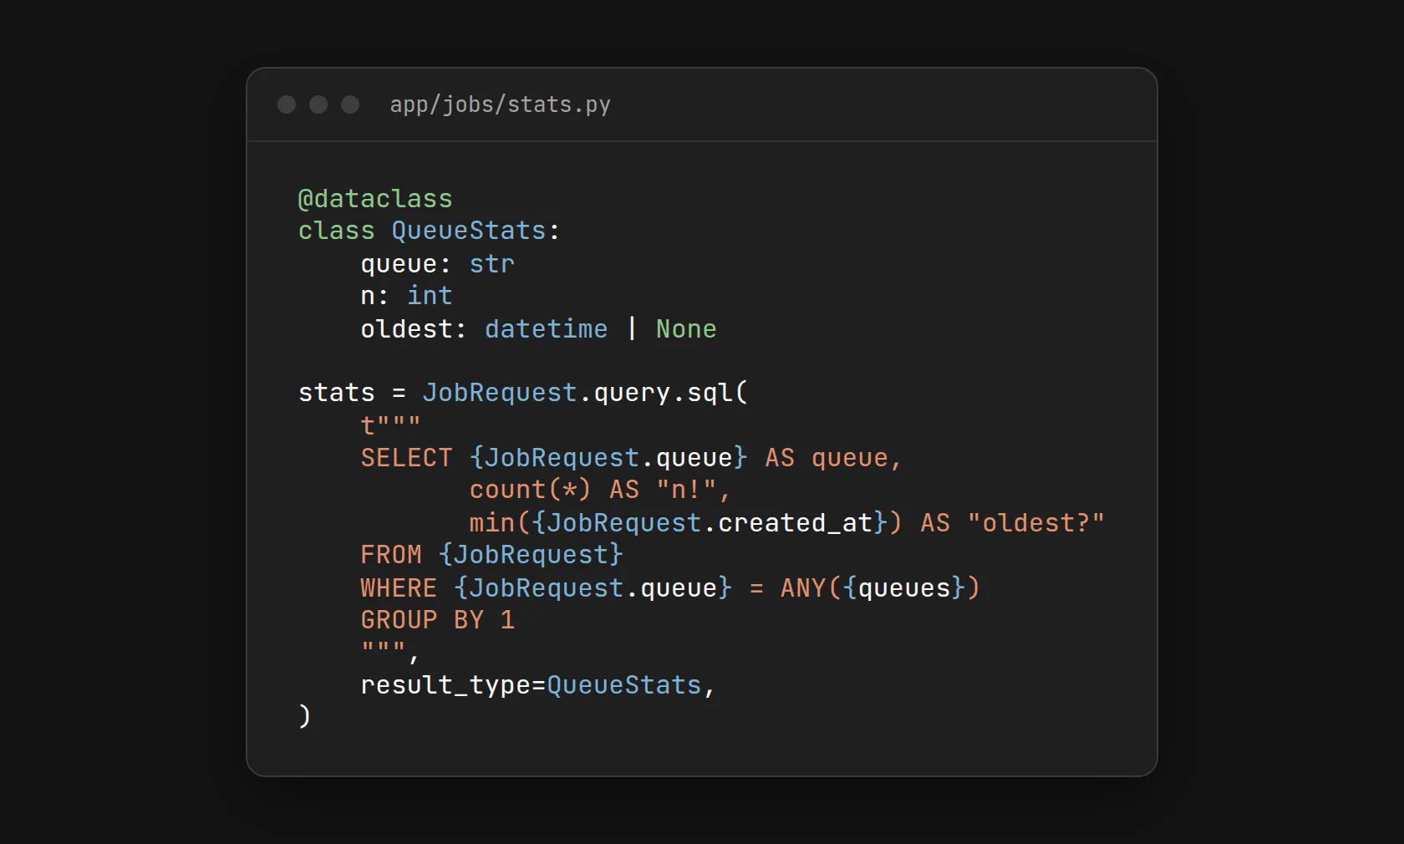This screenshot has width=1404, height=844.
Task: Click the 'n: int' field line
Action: coord(406,296)
